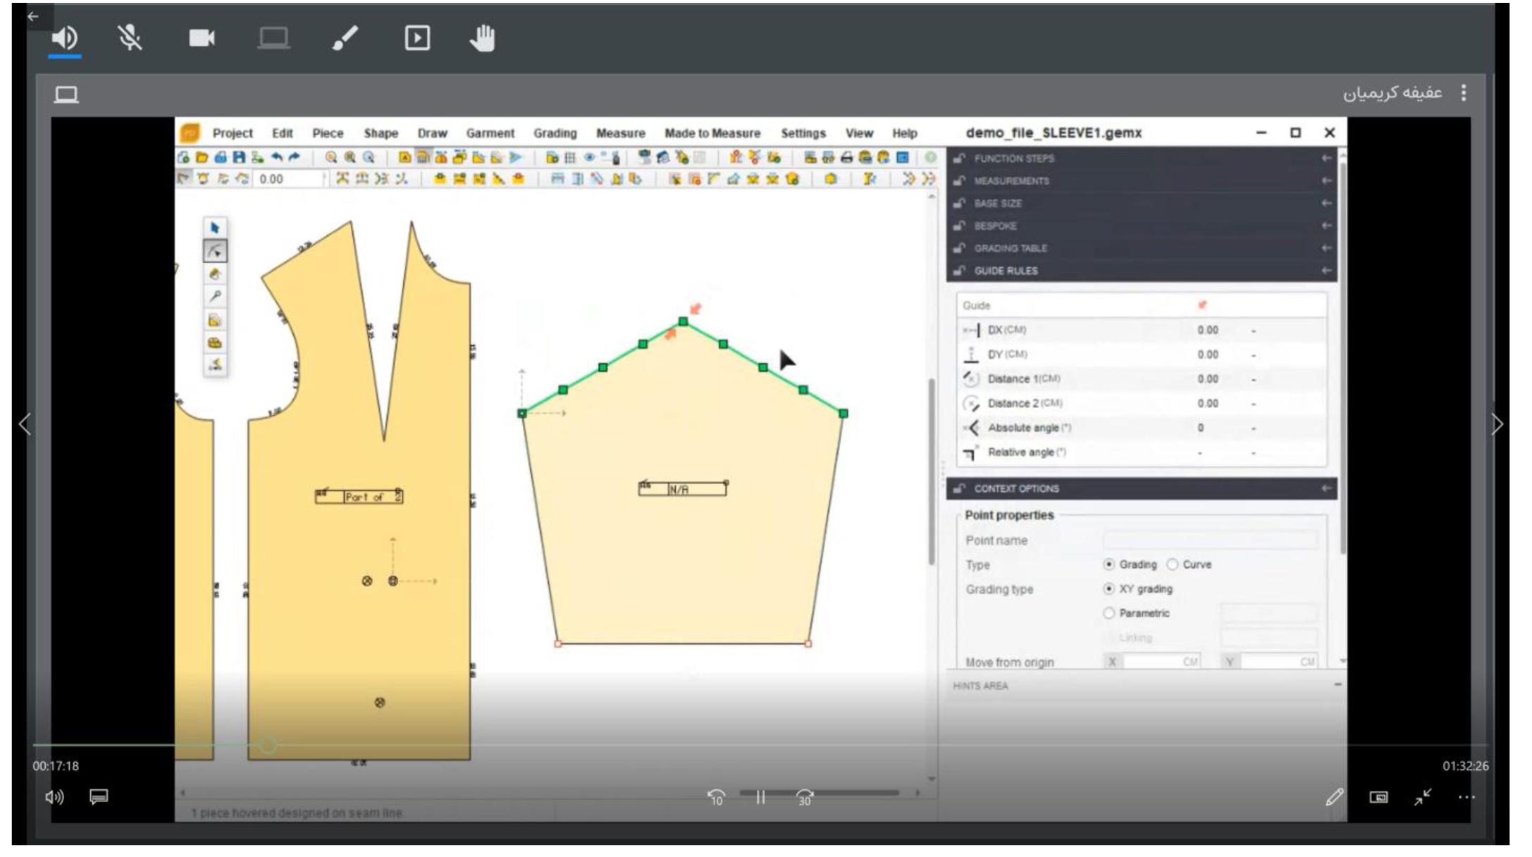Click the skip forward 30 seconds icon

coord(804,797)
